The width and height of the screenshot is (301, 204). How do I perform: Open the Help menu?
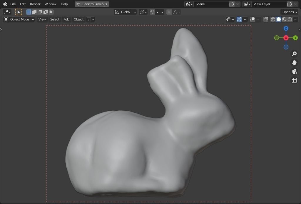tap(64, 4)
